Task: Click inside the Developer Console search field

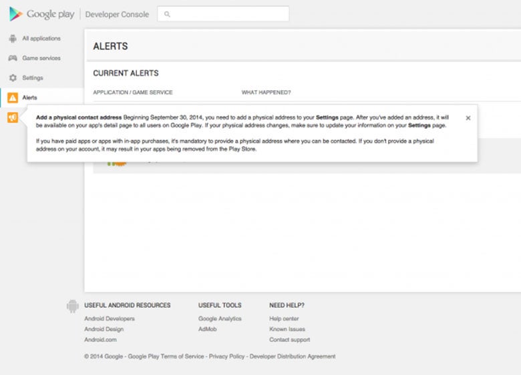Action: [x=227, y=14]
